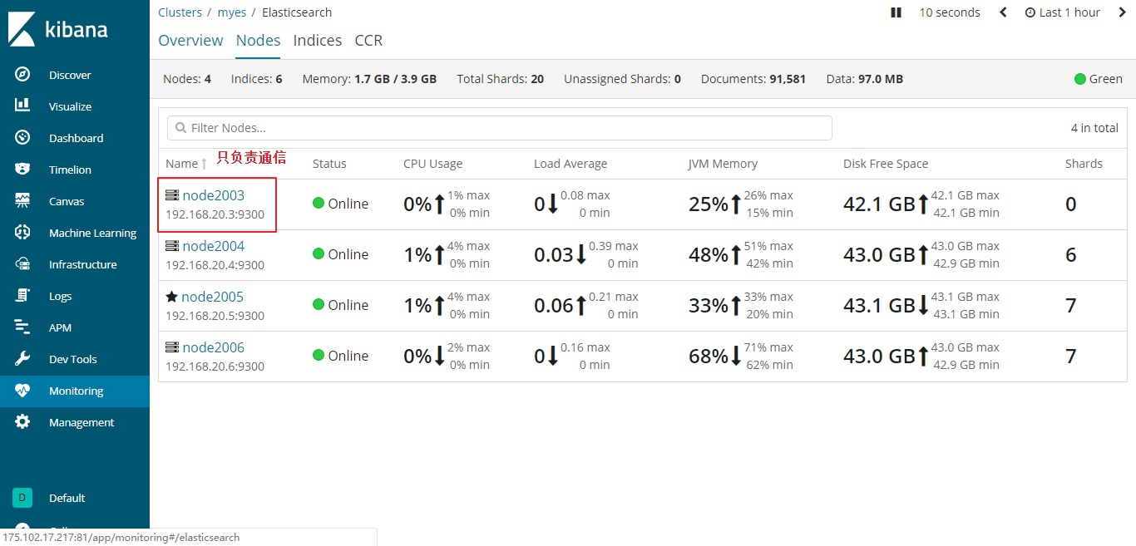Open Discover from sidebar menu
Screen dimensions: 1136x546
point(70,75)
